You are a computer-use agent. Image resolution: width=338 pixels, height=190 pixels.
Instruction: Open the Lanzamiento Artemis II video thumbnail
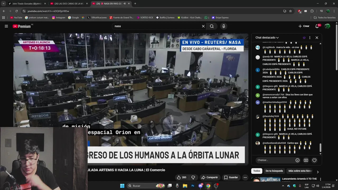266,179
